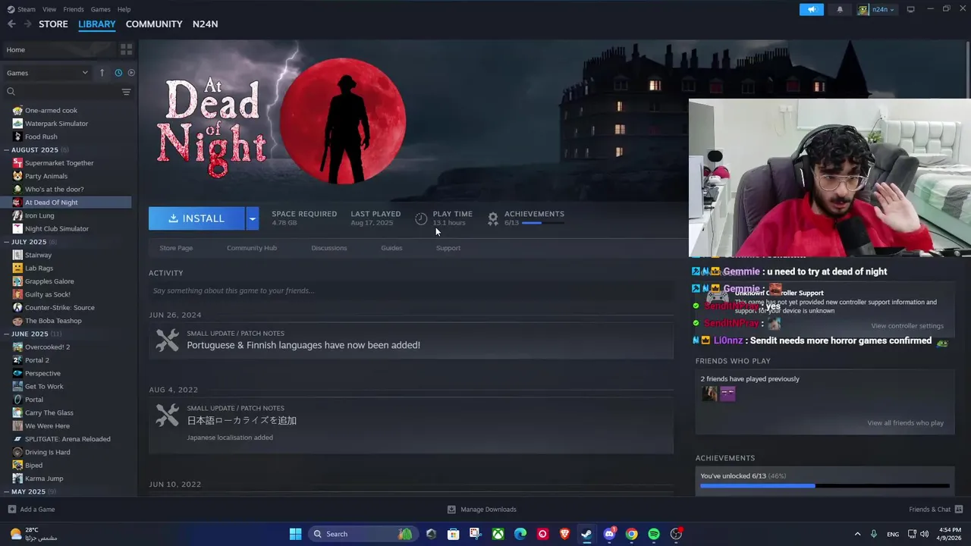Viewport: 971px width, 546px height.
Task: Click the announcements megaphone button
Action: 811,9
